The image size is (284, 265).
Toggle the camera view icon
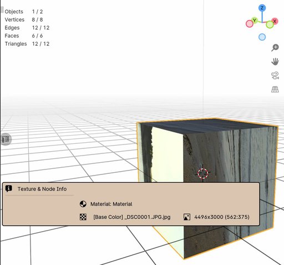click(x=275, y=76)
